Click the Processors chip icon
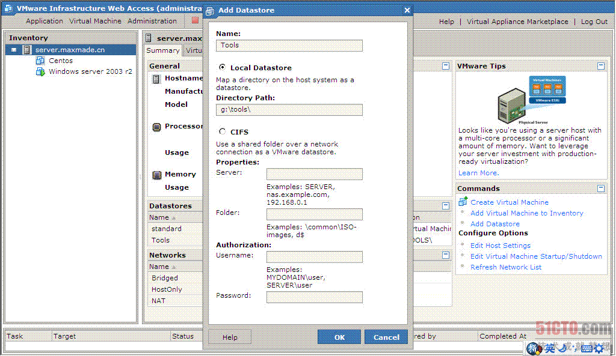The width and height of the screenshot is (616, 356). (x=156, y=127)
